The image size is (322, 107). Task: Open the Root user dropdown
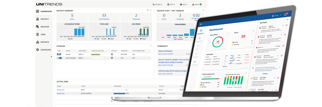click(171, 4)
